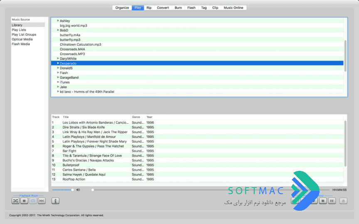The image size is (359, 224).
Task: Expand the BobD folder
Action: [58, 30]
